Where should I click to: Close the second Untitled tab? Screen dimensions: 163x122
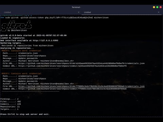click(x=159, y=12)
